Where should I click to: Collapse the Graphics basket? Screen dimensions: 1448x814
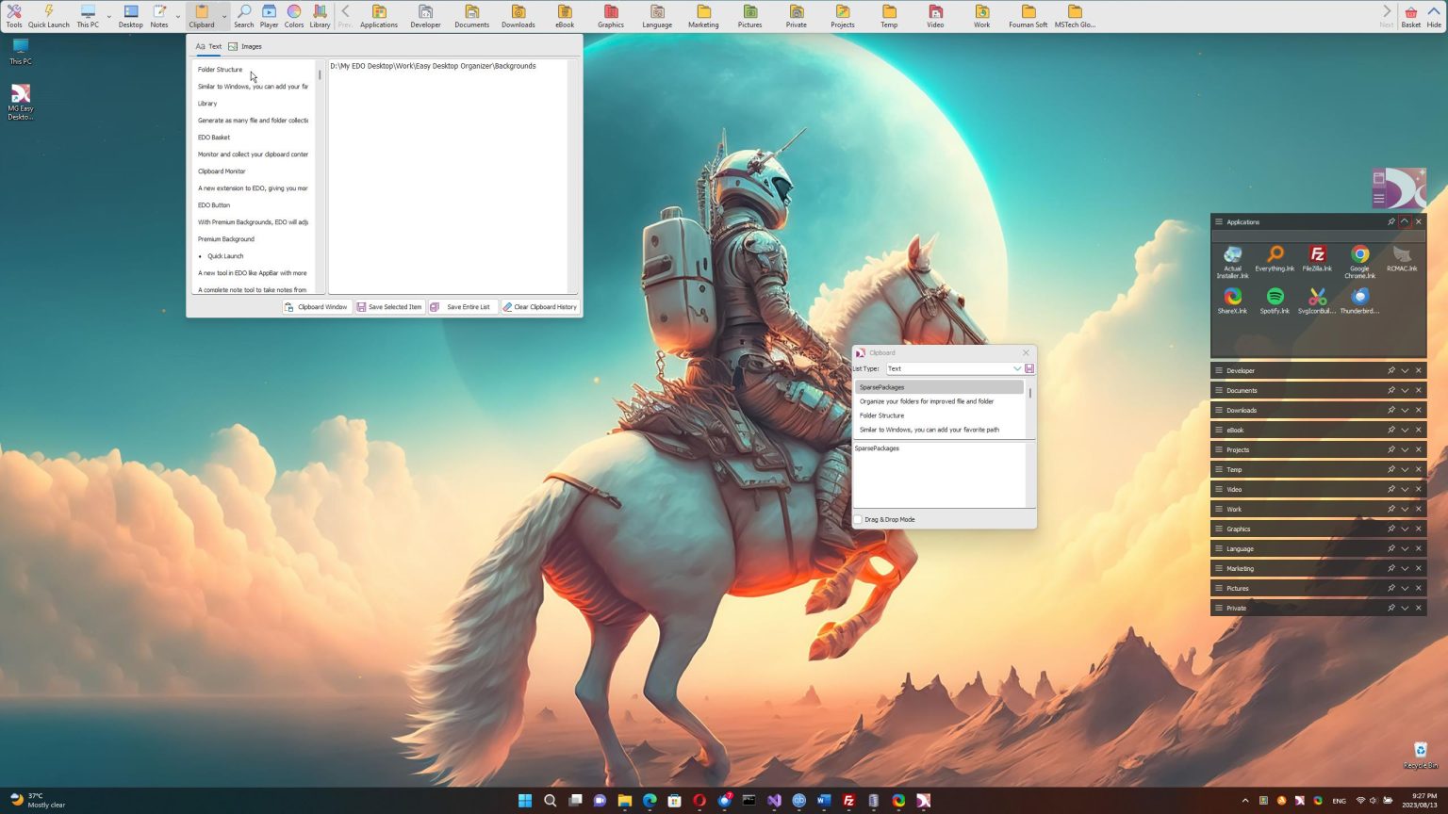click(1405, 529)
